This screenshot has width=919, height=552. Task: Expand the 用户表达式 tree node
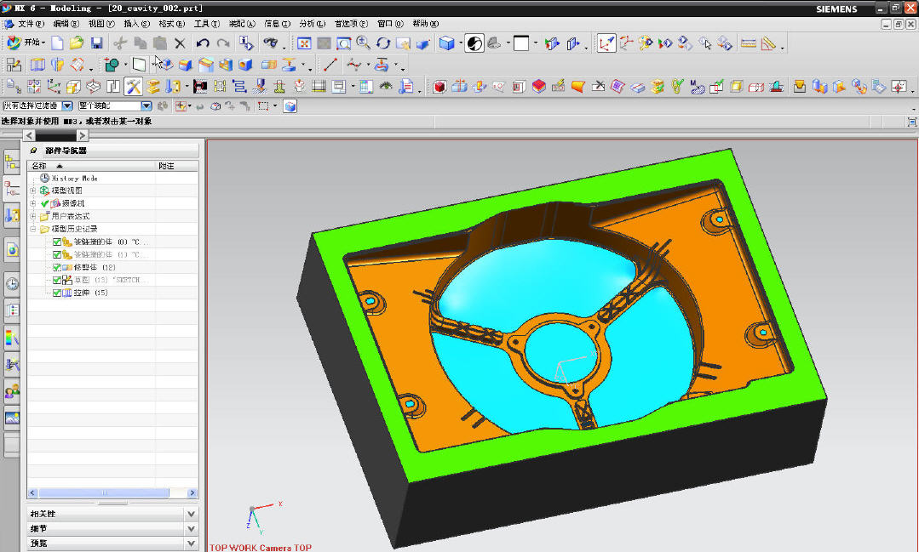pyautogui.click(x=33, y=216)
